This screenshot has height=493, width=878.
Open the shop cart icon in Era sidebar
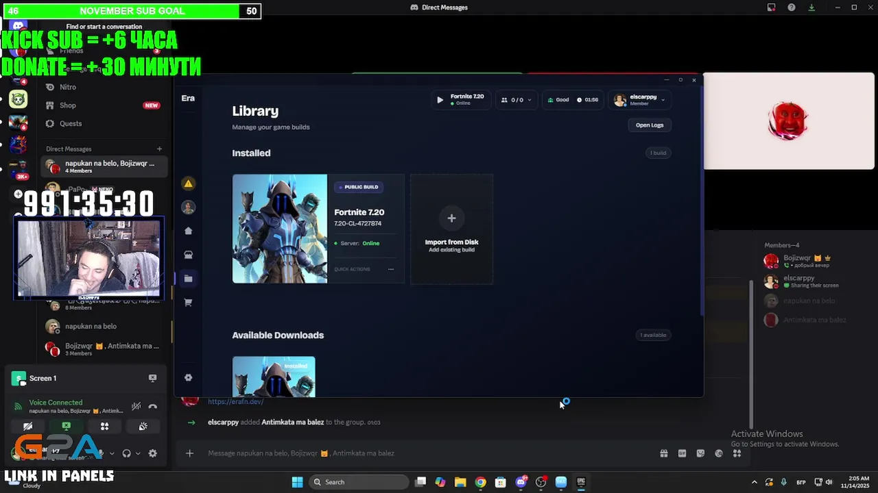(x=189, y=302)
